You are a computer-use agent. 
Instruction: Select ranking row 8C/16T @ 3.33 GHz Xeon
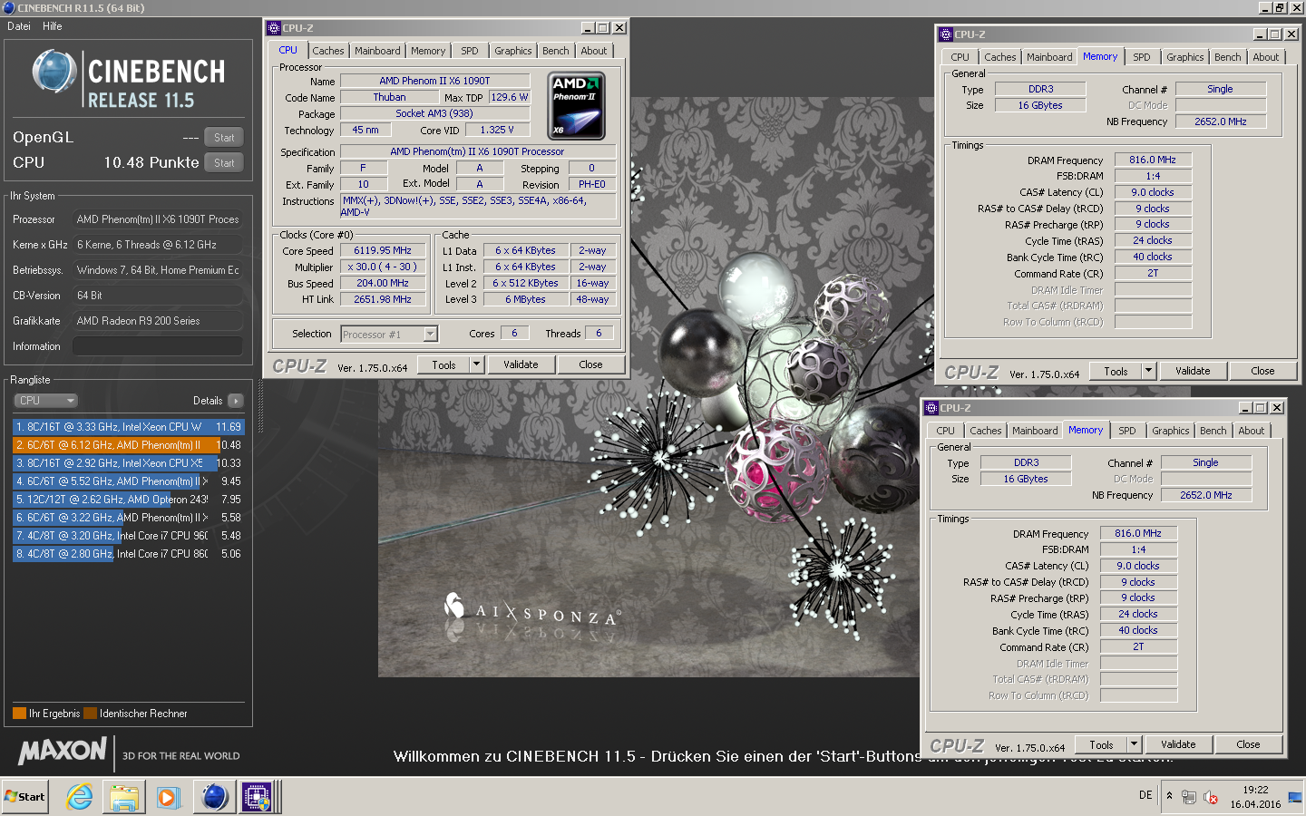coord(128,426)
